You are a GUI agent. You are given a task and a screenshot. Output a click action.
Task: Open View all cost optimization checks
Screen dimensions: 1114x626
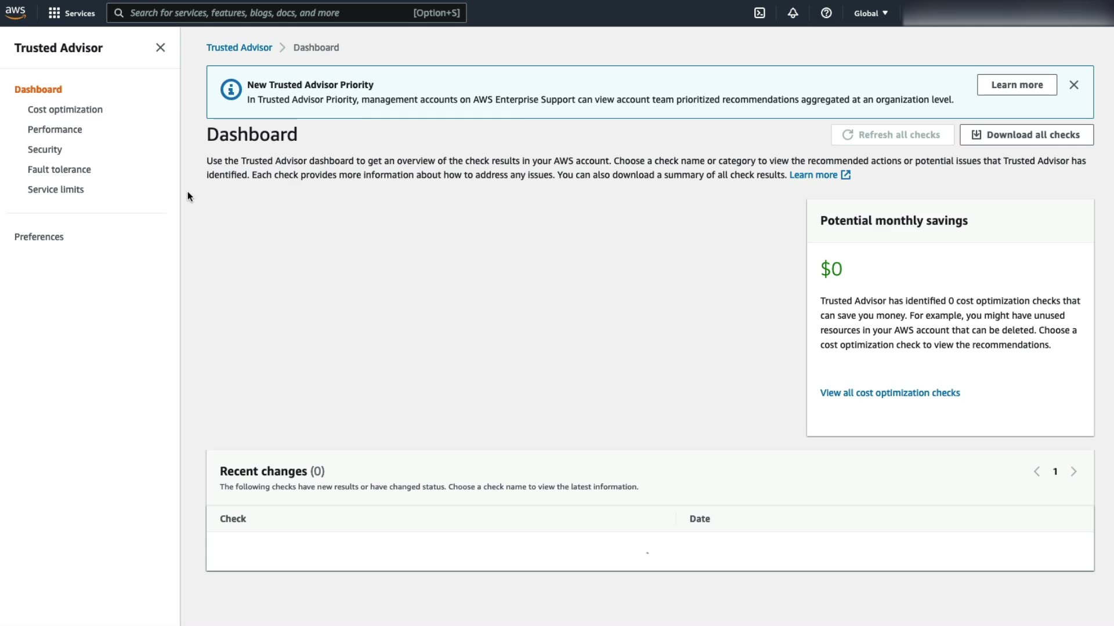(889, 392)
